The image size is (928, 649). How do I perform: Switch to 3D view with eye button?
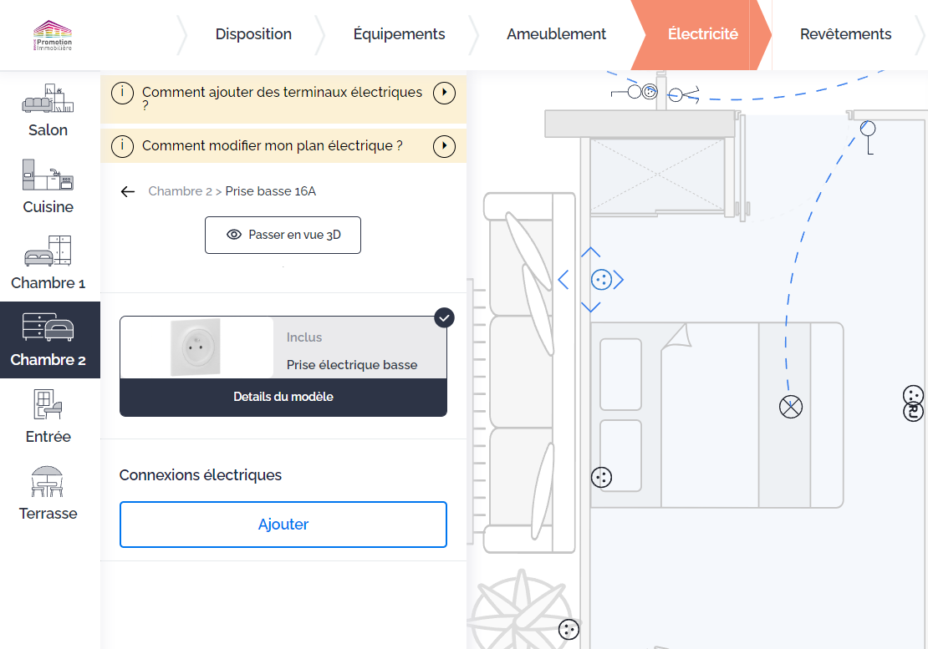coord(283,235)
